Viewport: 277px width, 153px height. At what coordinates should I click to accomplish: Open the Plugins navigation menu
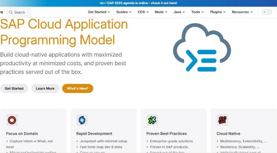(x=217, y=12)
